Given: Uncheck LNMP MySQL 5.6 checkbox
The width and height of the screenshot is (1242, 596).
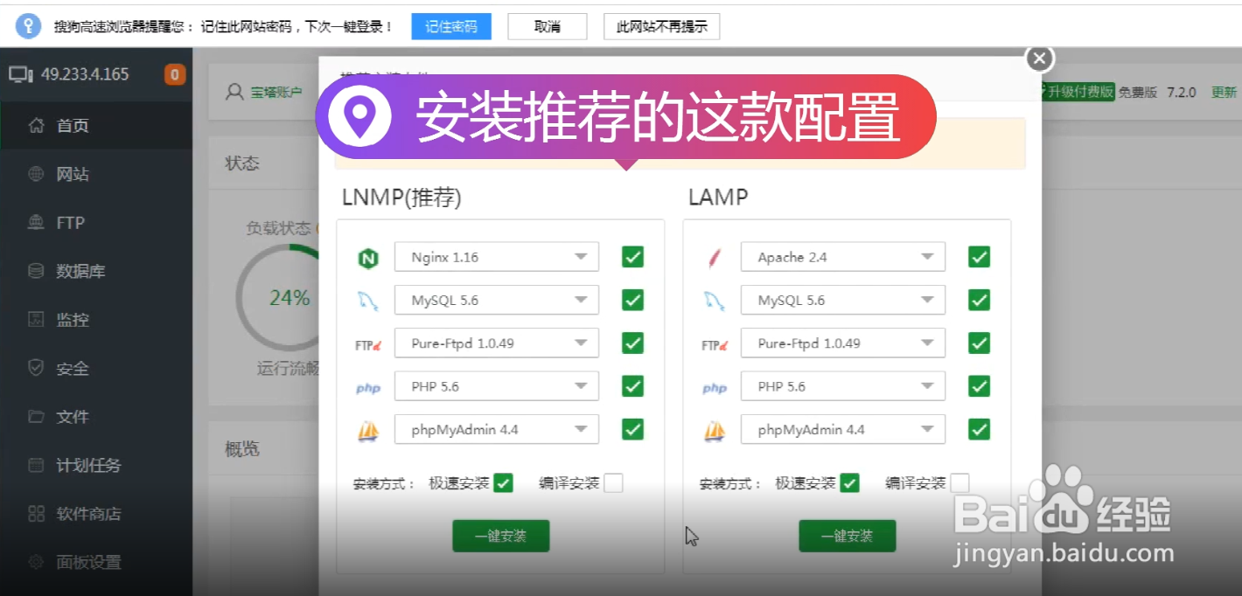Looking at the screenshot, I should tap(633, 300).
